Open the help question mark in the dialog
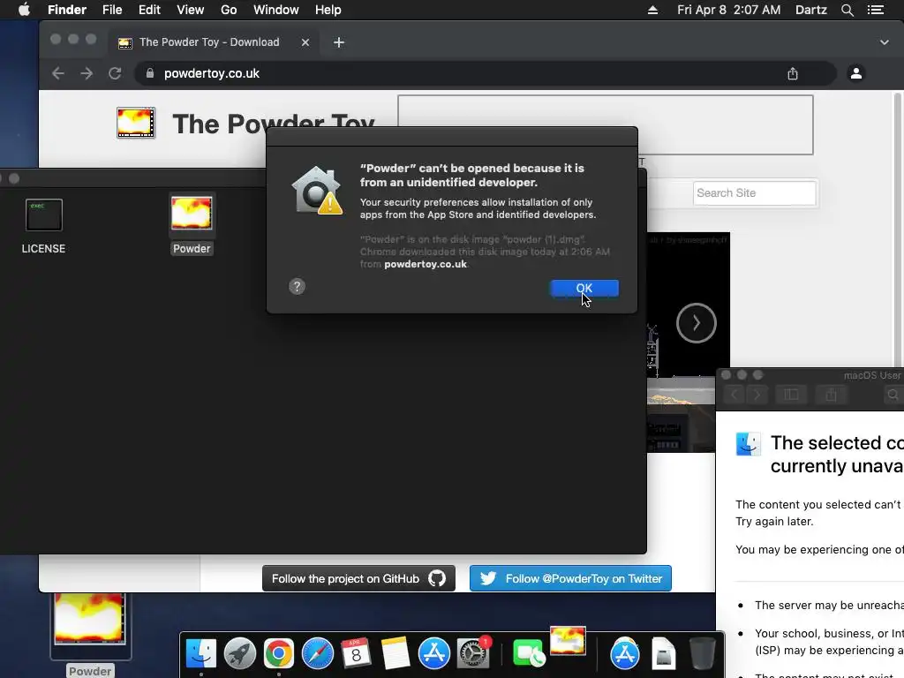This screenshot has width=904, height=678. [x=297, y=287]
